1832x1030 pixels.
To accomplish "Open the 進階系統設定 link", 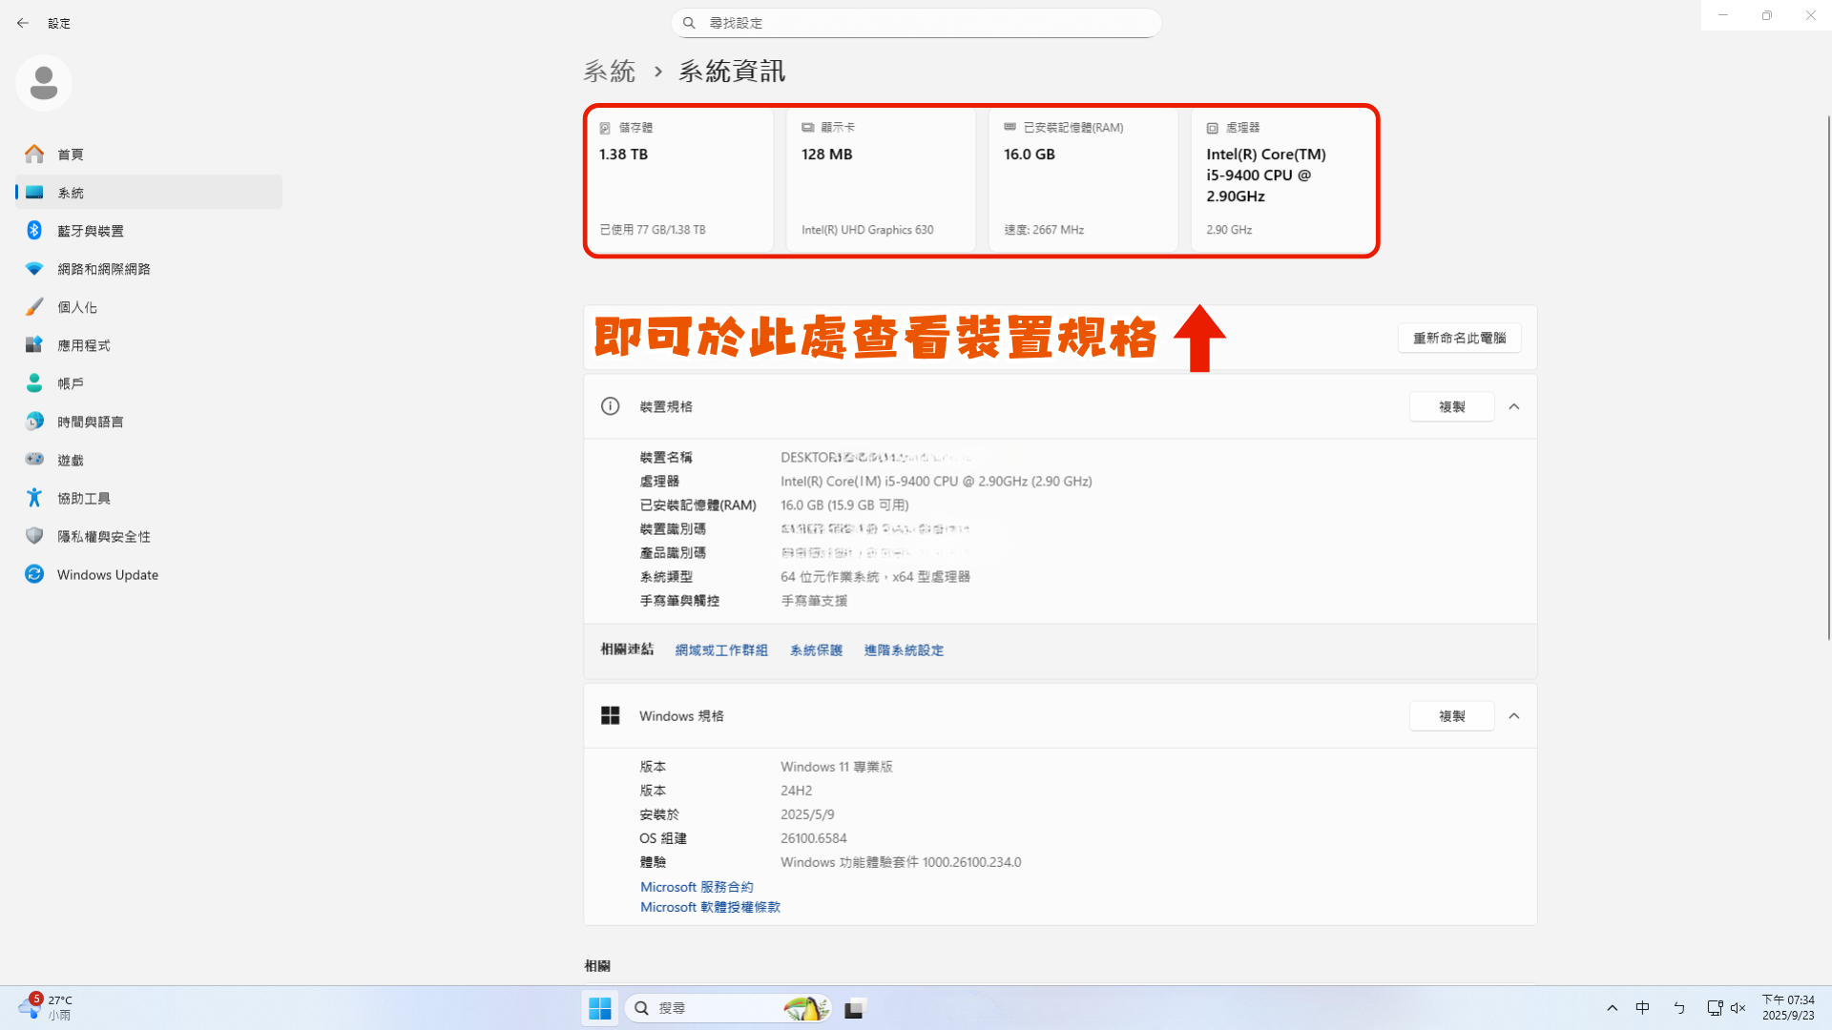I will click(904, 650).
